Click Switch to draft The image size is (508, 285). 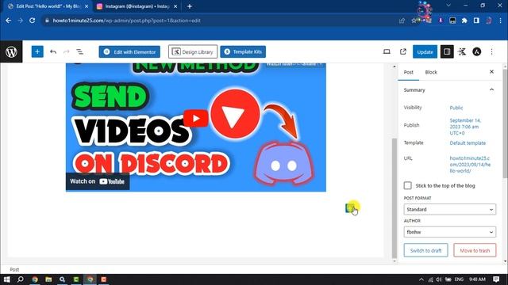click(425, 250)
